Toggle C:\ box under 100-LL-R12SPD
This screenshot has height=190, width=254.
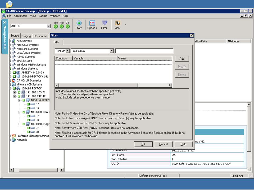[x=29, y=104]
